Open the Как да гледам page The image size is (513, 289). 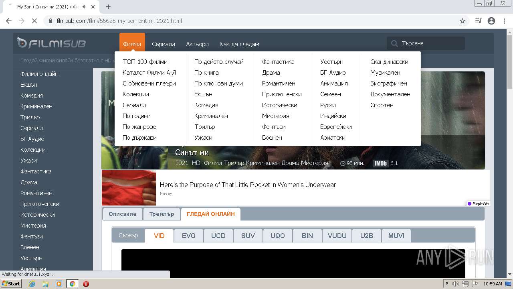coord(239,44)
